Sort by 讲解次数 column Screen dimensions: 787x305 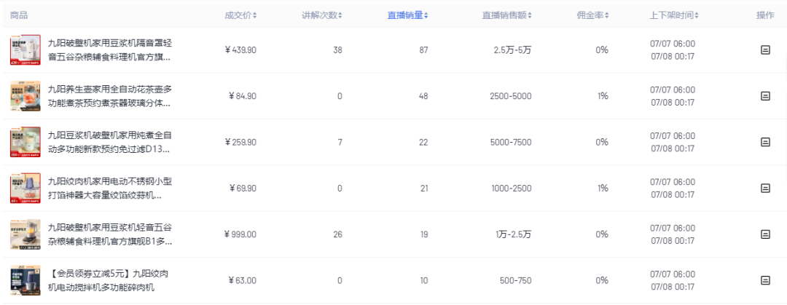322,15
